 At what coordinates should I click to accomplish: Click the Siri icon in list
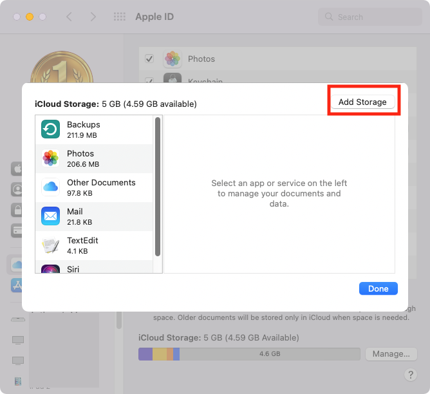50,269
